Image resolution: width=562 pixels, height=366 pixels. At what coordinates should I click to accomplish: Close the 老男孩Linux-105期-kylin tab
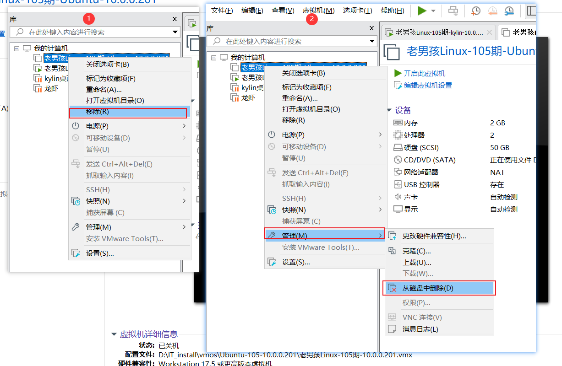490,32
